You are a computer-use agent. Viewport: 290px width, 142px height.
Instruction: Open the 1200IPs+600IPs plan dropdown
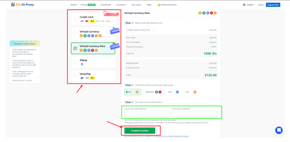141,30
